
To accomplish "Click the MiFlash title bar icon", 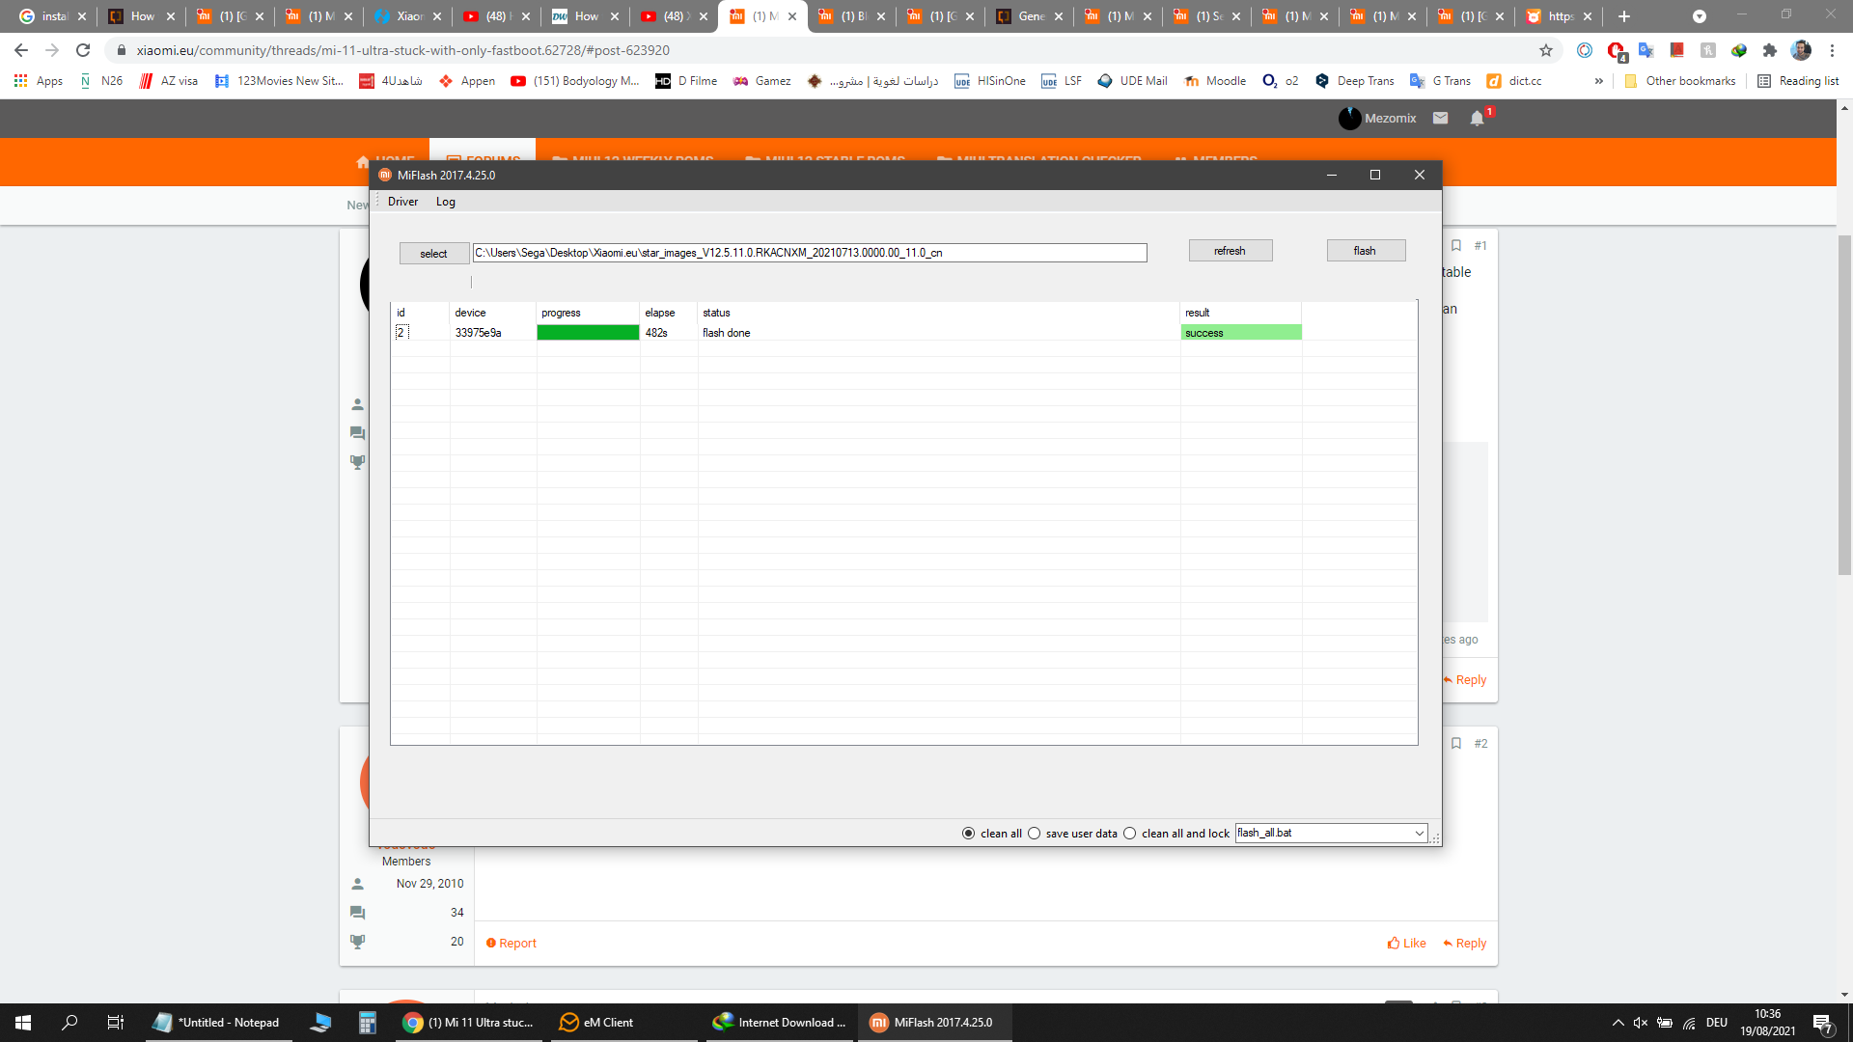I will tap(385, 175).
